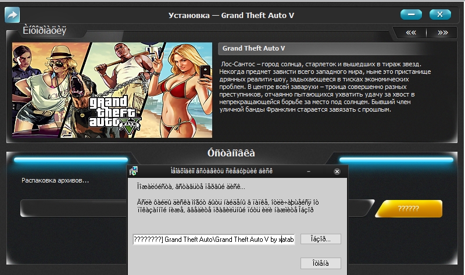Click the 'Распаковка архивов...' status text
465x275 pixels.
point(55,180)
